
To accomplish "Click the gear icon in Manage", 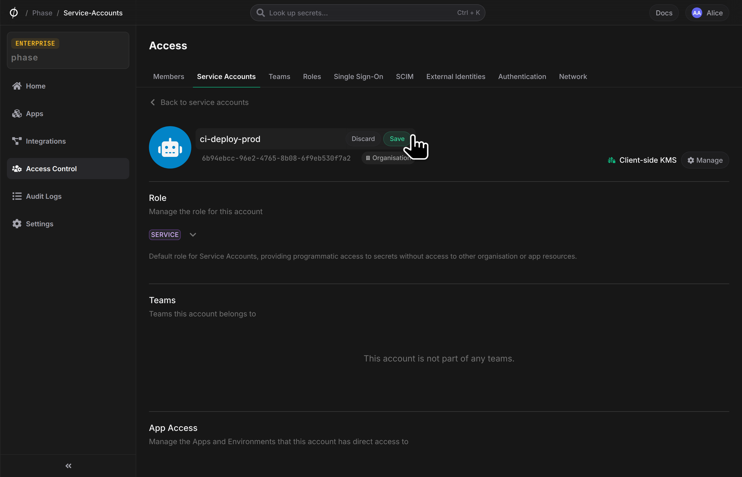I will pyautogui.click(x=691, y=160).
